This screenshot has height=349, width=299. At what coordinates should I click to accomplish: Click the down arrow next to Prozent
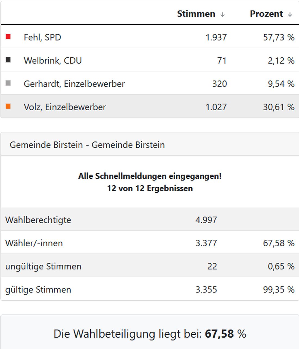pos(290,14)
